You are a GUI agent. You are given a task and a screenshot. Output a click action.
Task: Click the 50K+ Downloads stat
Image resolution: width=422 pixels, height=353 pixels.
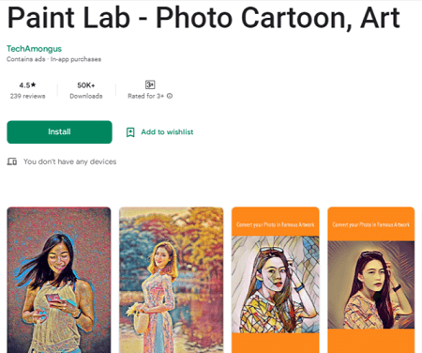tap(86, 90)
